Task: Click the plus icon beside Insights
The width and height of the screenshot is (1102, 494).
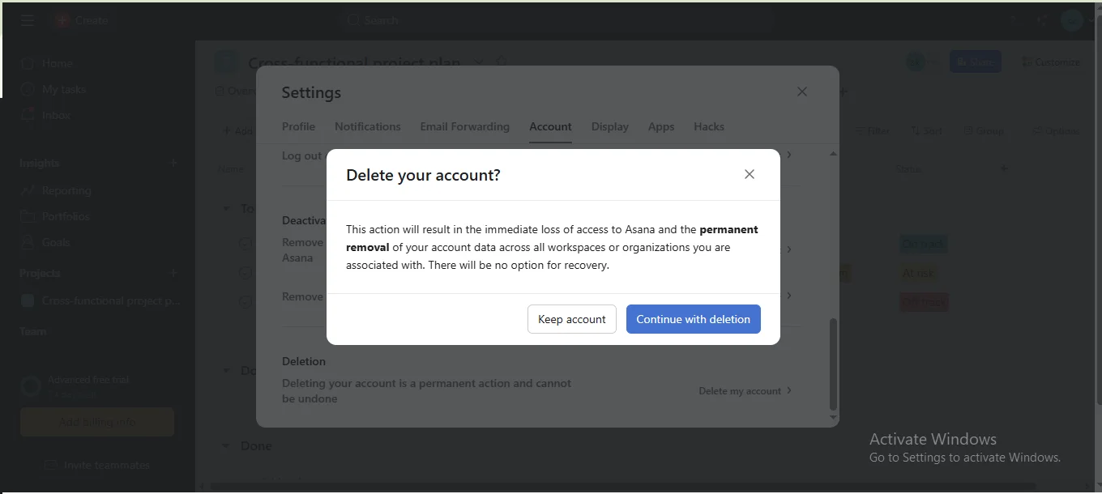Action: (173, 163)
